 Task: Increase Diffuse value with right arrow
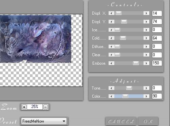[146, 46]
